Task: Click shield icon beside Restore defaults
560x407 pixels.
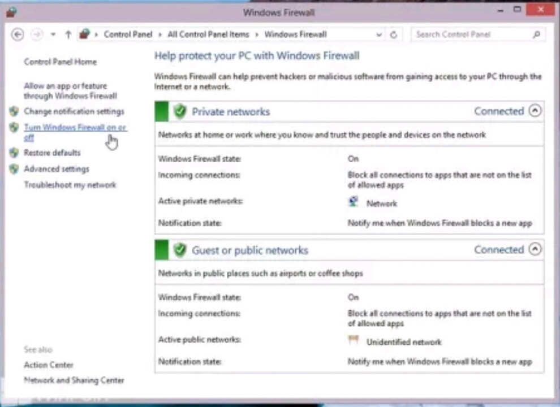Action: pyautogui.click(x=14, y=153)
